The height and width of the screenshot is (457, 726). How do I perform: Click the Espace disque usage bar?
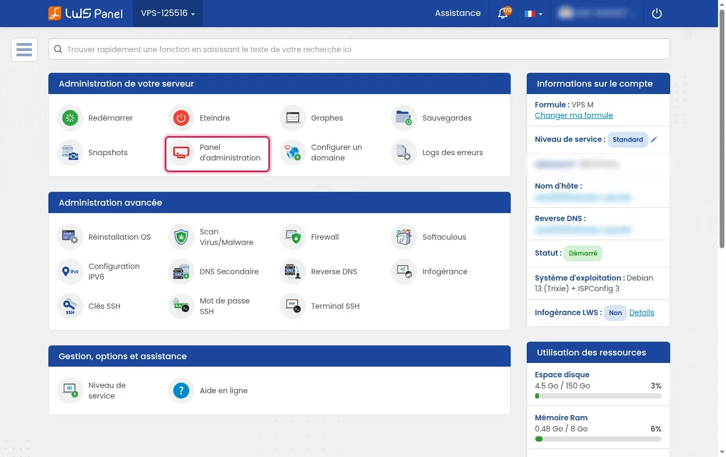coord(598,396)
